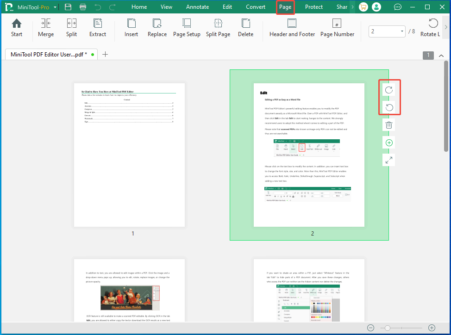Image resolution: width=451 pixels, height=335 pixels.
Task: Select the page 2 thumbnail
Action: click(x=309, y=155)
